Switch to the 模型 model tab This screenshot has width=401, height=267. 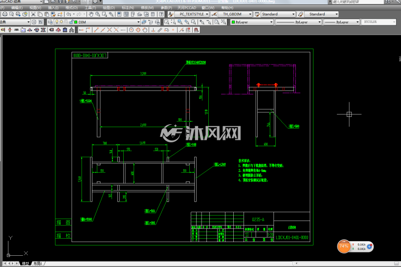(25, 264)
